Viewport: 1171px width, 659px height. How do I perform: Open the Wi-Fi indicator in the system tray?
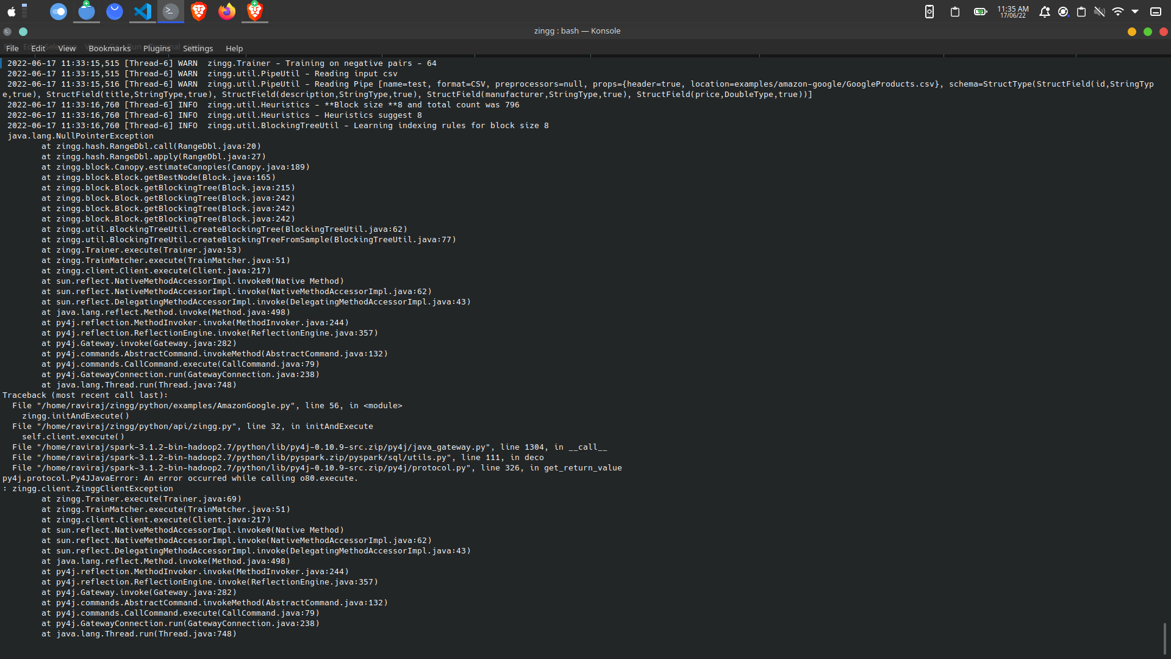[1118, 12]
